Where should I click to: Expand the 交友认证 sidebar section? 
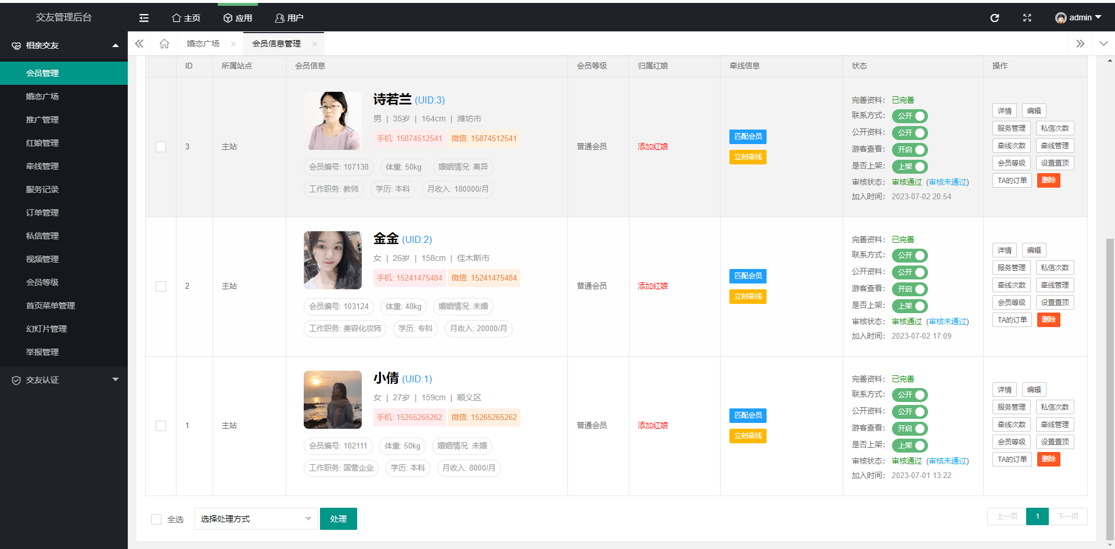tap(116, 379)
